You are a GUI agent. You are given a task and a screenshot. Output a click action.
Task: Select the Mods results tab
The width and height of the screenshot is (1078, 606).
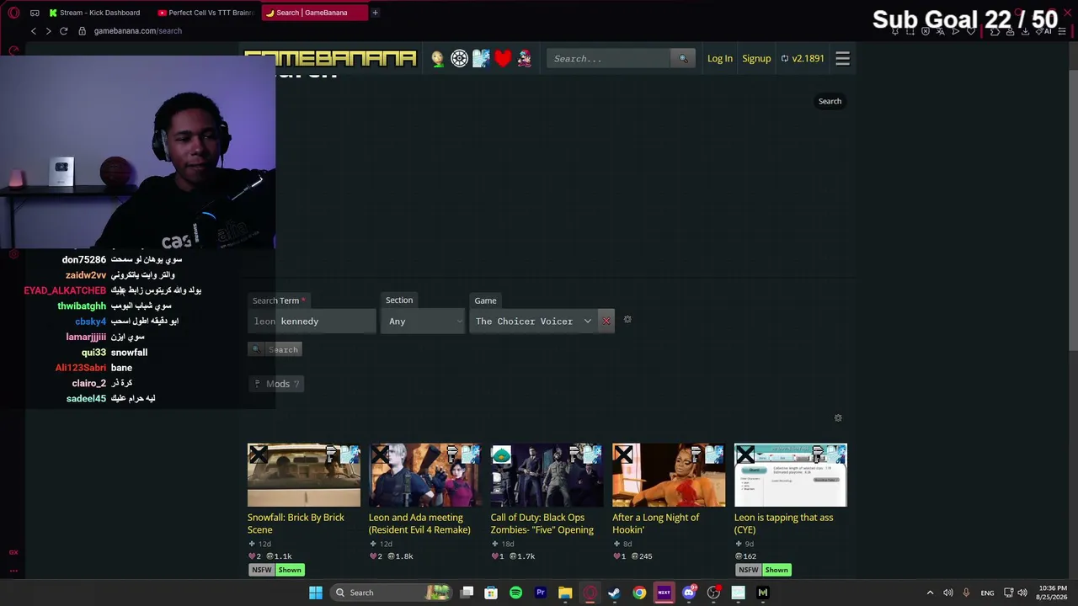coord(278,384)
